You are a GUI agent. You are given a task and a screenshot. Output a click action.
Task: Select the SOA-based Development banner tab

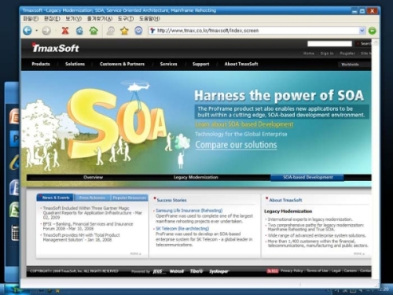307,178
